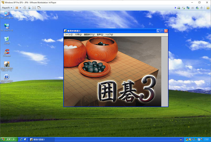
Task: Expand the power options arrow beside pause
Action: coord(20,8)
